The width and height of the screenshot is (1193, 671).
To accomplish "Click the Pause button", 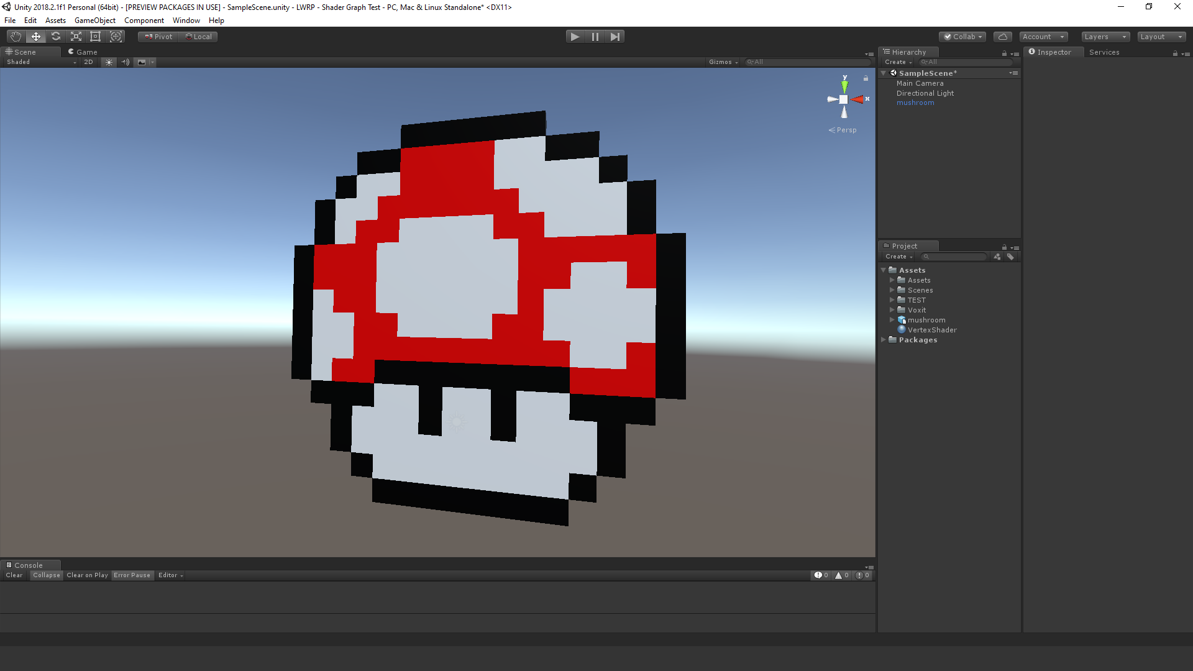I will coord(595,37).
